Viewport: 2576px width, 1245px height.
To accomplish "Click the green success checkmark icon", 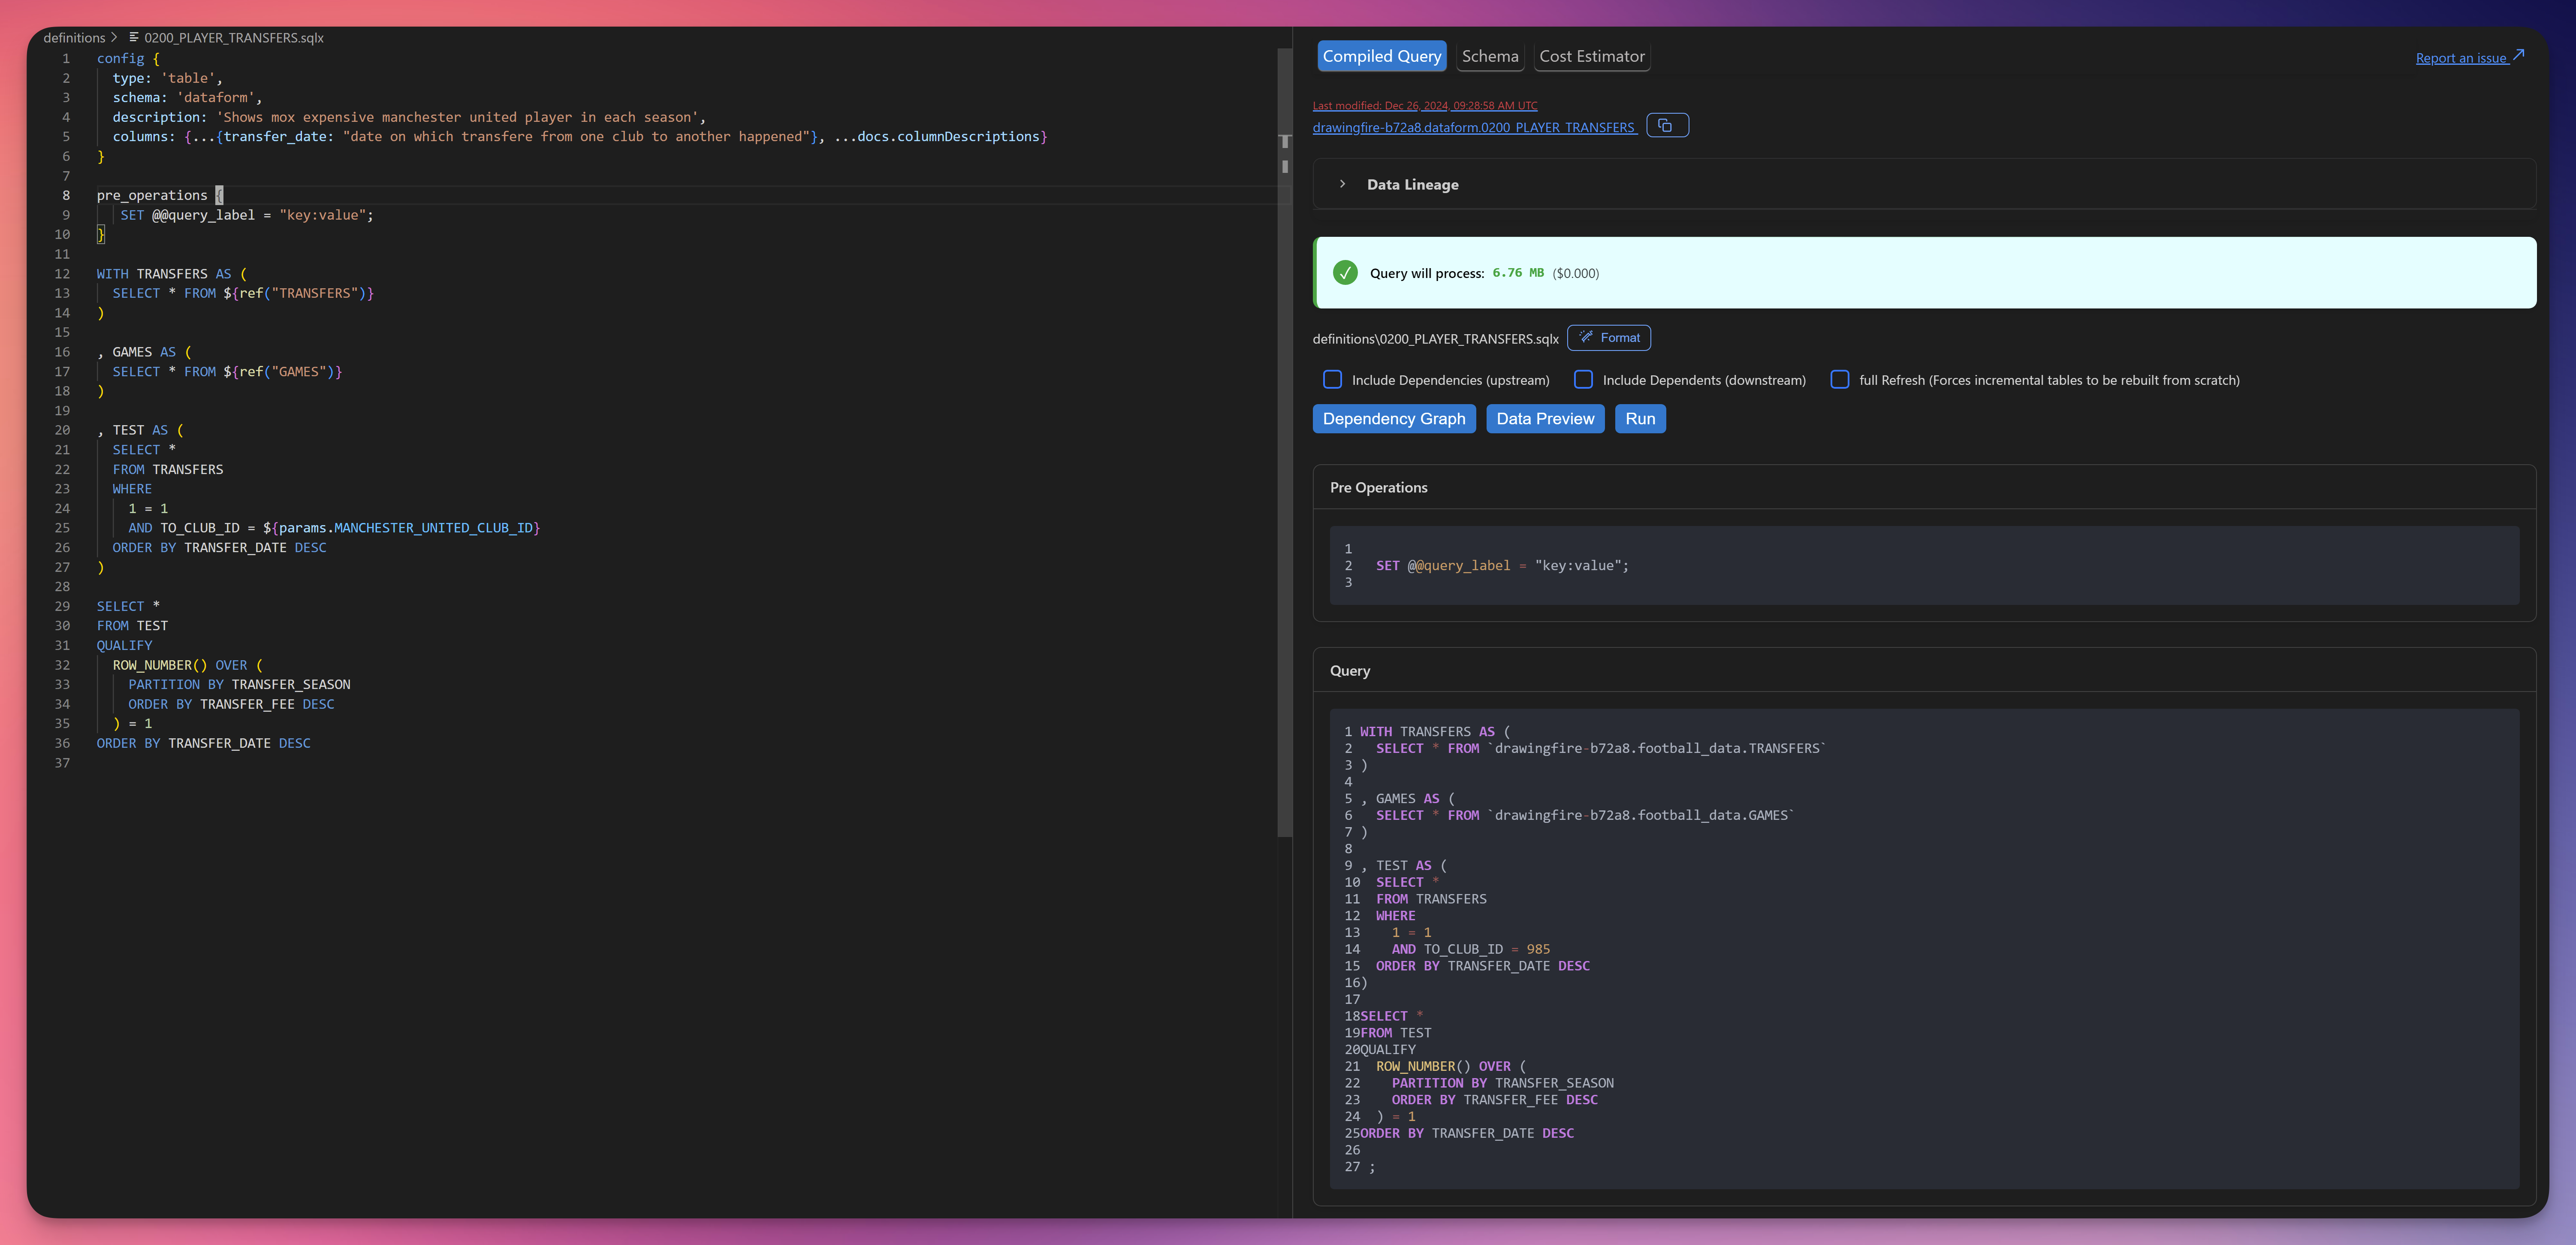I will [x=1345, y=273].
